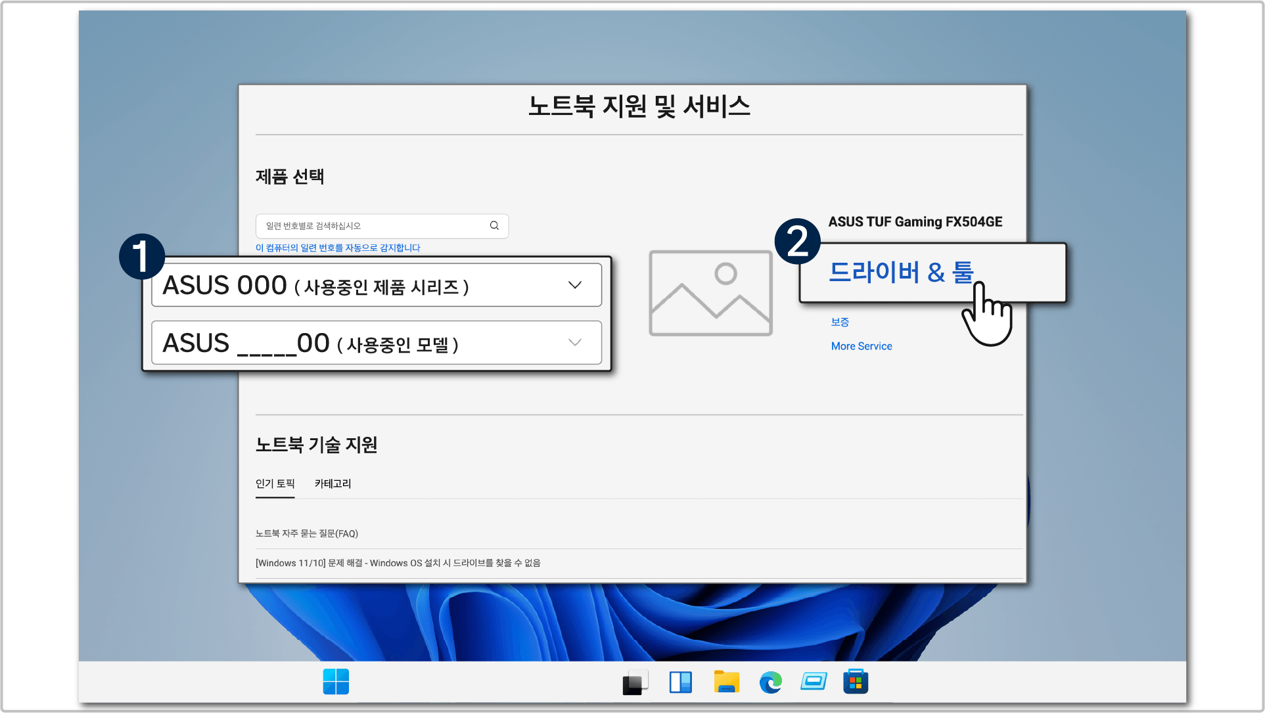1265x716 pixels.
Task: Click the 보증 warranty link
Action: point(840,322)
